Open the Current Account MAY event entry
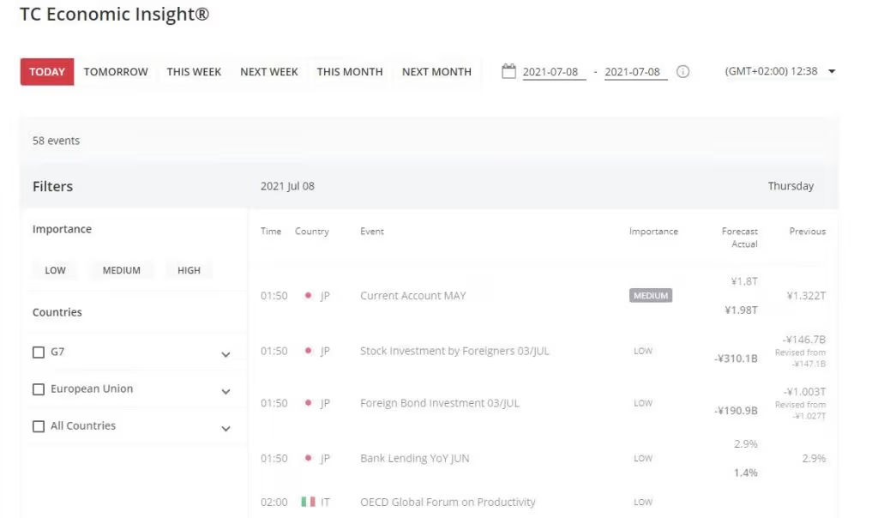878x518 pixels. tap(414, 295)
